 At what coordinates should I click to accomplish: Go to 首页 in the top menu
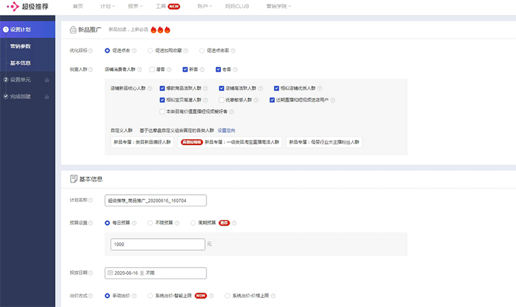click(x=78, y=6)
